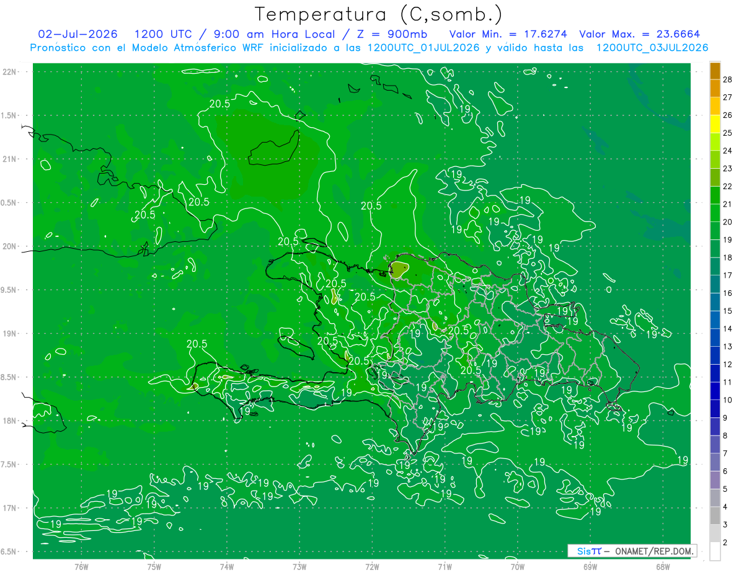The height and width of the screenshot is (575, 744).
Task: Select "Valor Min. = 17.6274" in the header
Action: 508,34
